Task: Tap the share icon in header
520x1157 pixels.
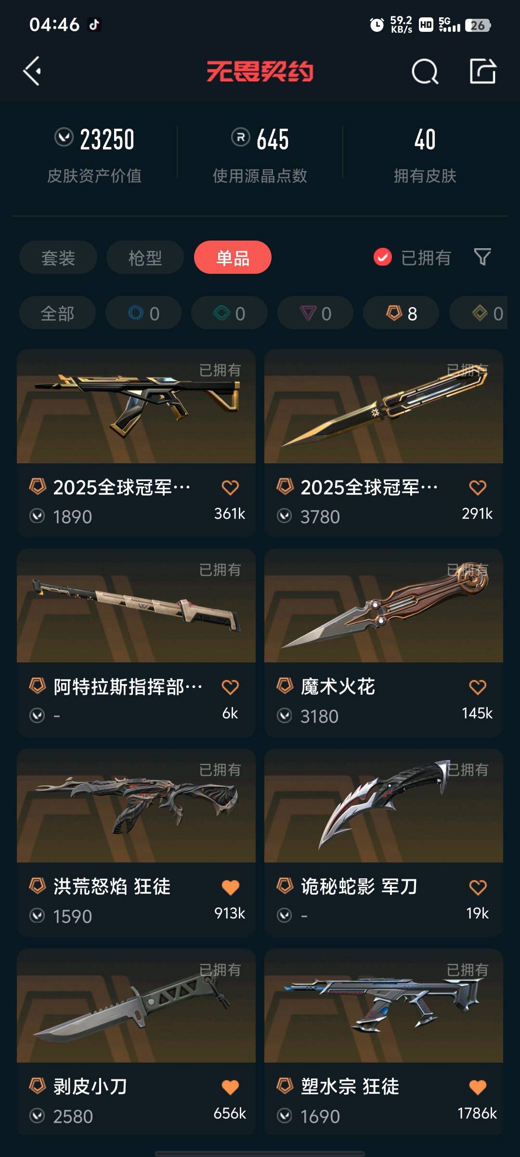Action: [483, 71]
